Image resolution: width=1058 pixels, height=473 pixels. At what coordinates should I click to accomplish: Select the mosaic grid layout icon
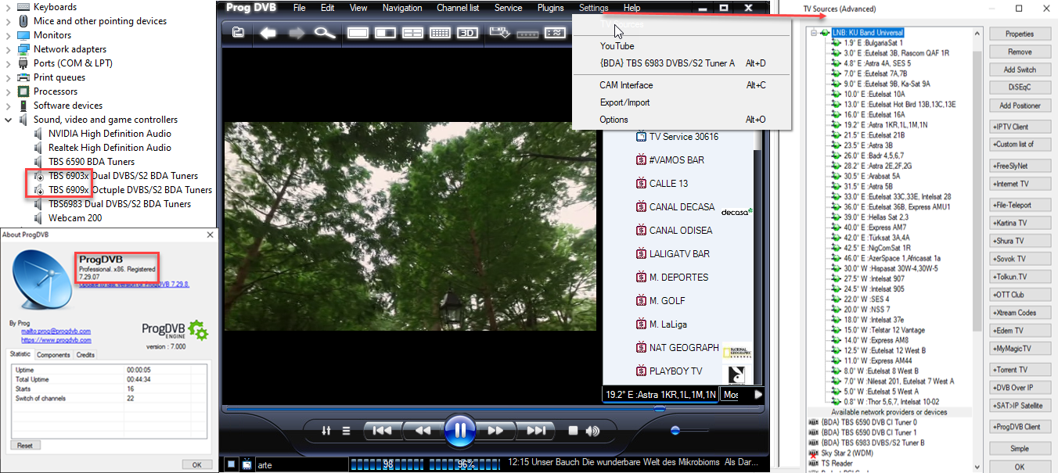pyautogui.click(x=440, y=33)
